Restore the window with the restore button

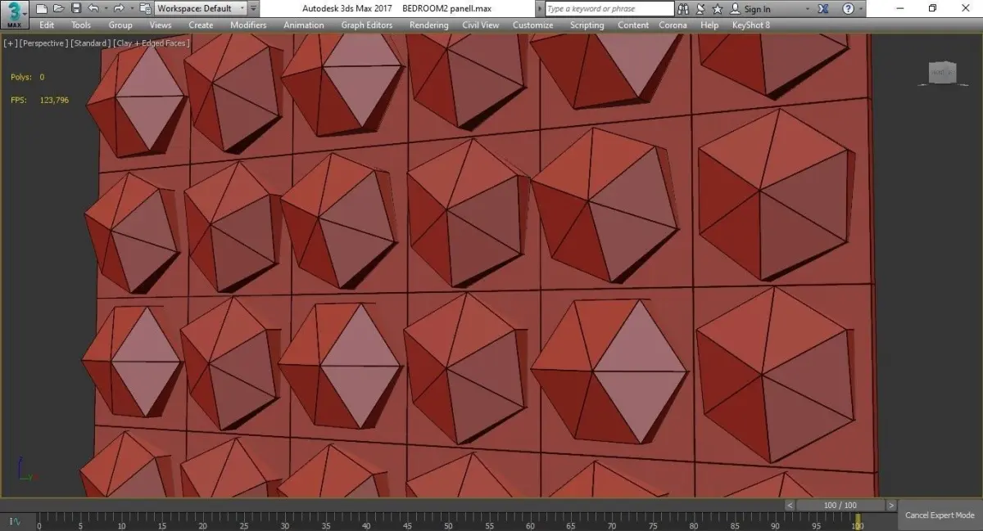932,9
